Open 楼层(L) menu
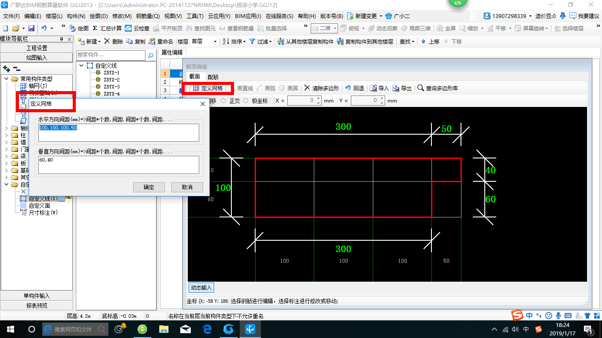Image resolution: width=602 pixels, height=338 pixels. click(x=55, y=16)
